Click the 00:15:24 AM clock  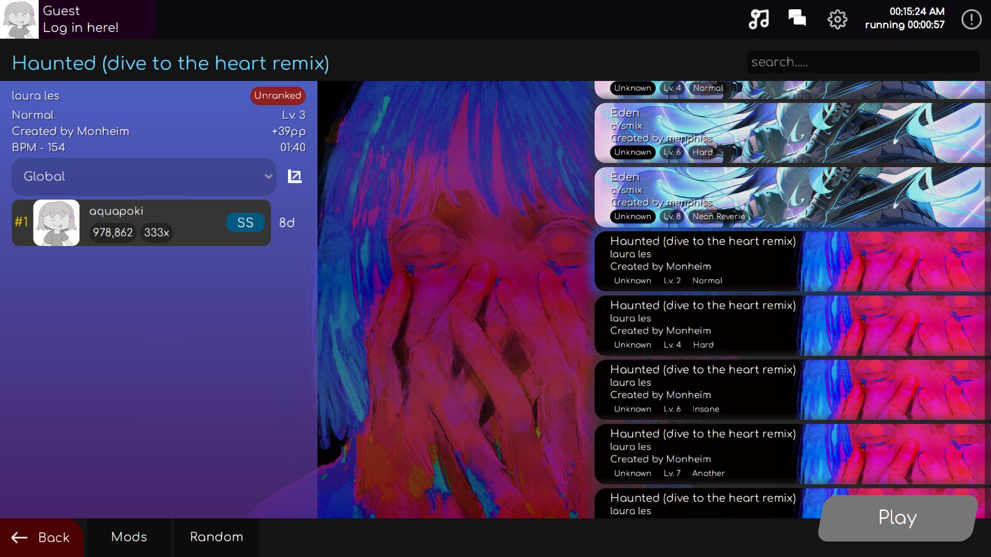[917, 11]
